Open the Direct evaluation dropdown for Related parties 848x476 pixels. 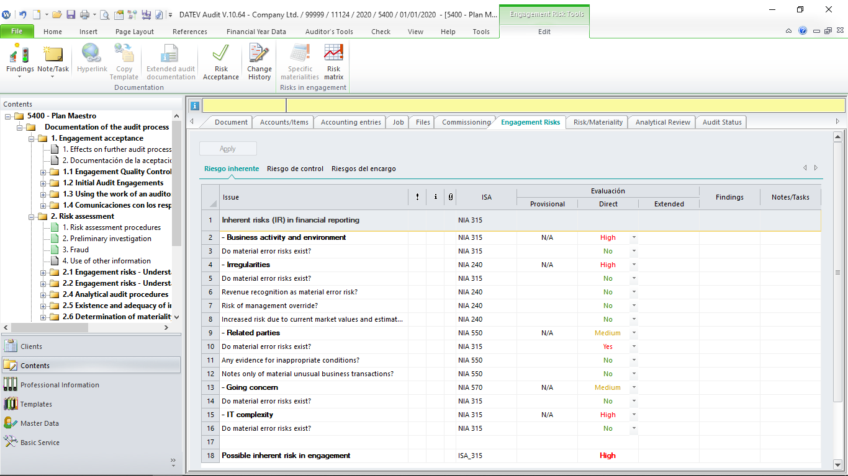634,333
